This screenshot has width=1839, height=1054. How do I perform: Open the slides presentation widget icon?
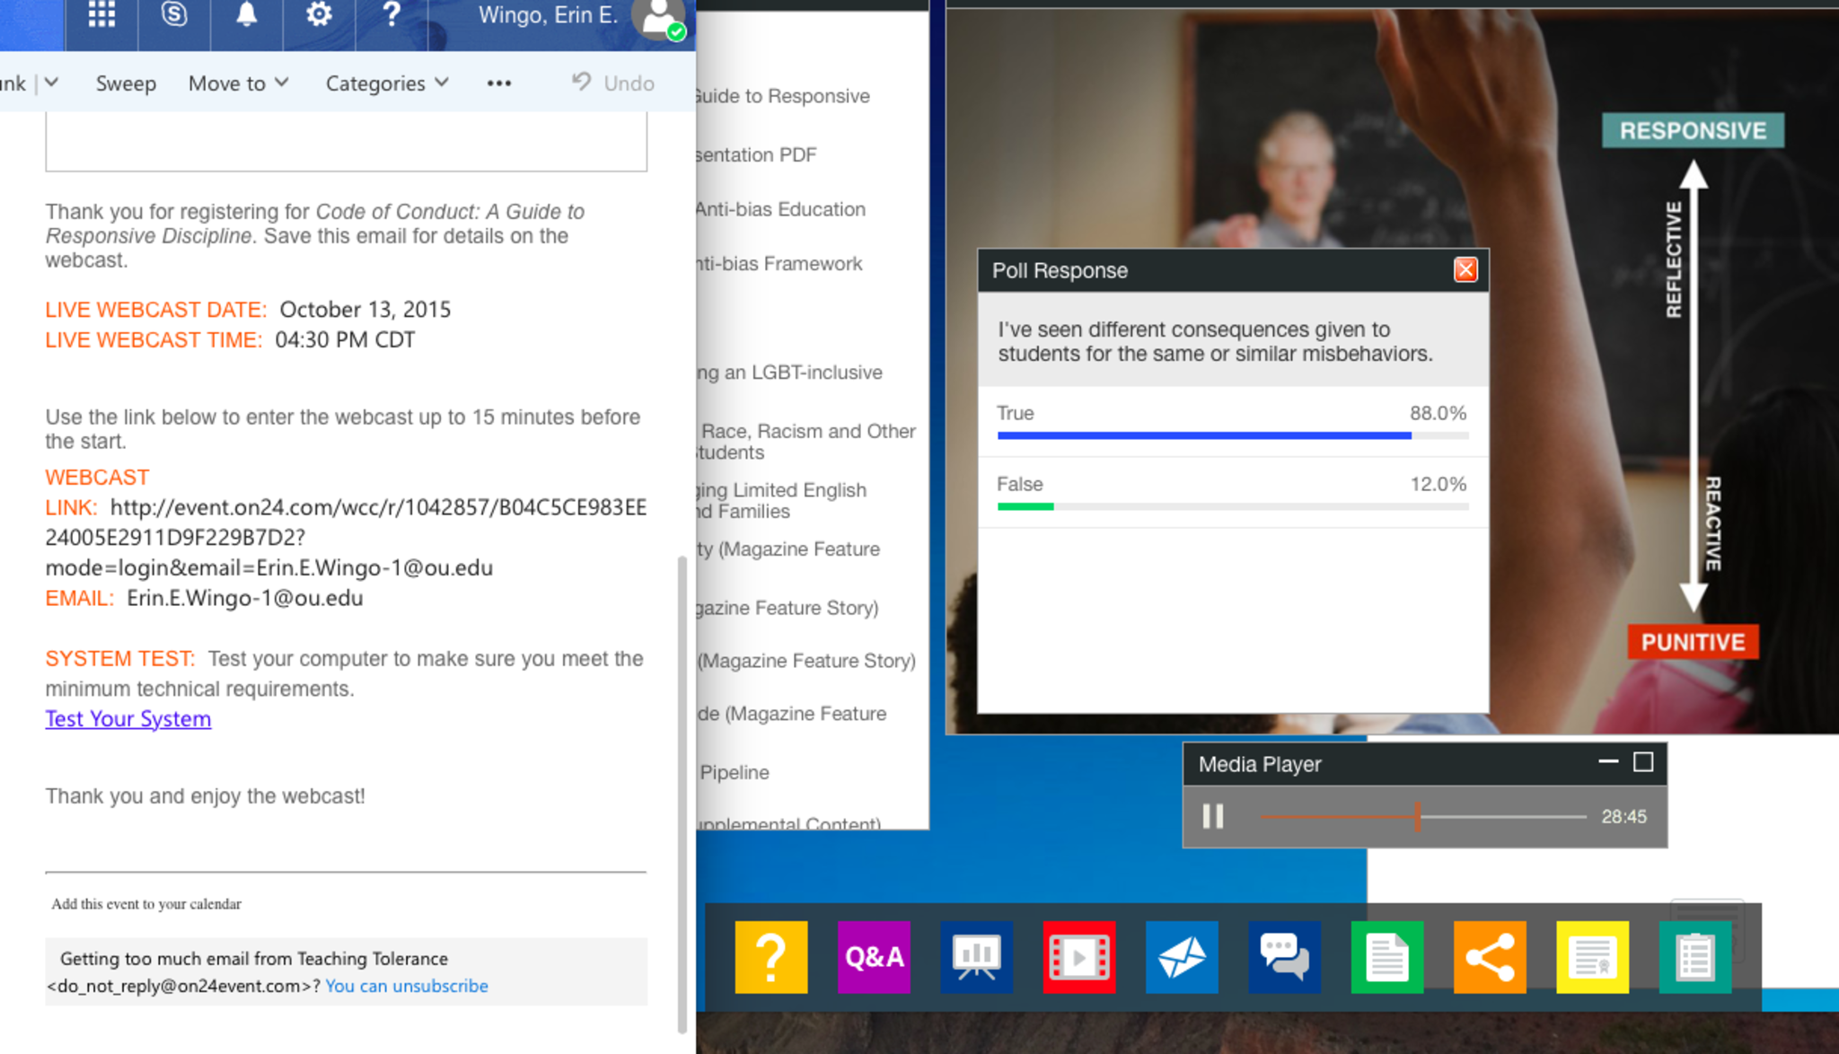point(976,957)
